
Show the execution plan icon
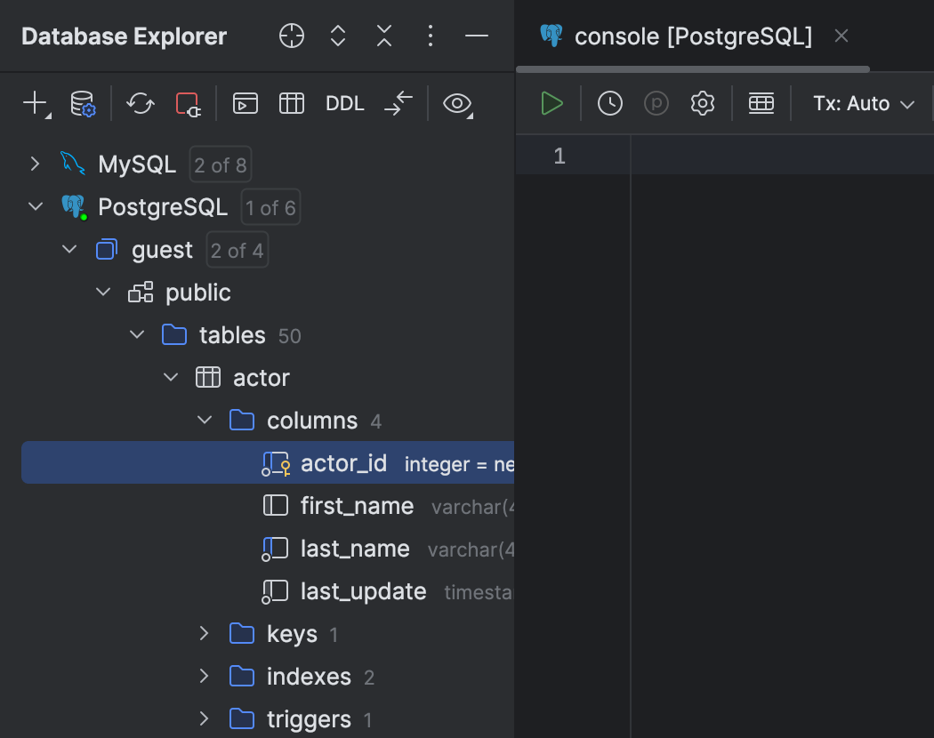[x=656, y=103]
